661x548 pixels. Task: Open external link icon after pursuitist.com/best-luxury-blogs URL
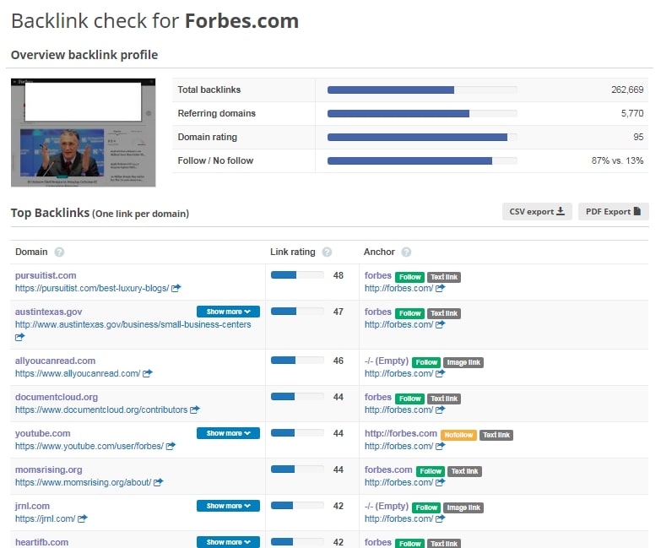click(176, 288)
